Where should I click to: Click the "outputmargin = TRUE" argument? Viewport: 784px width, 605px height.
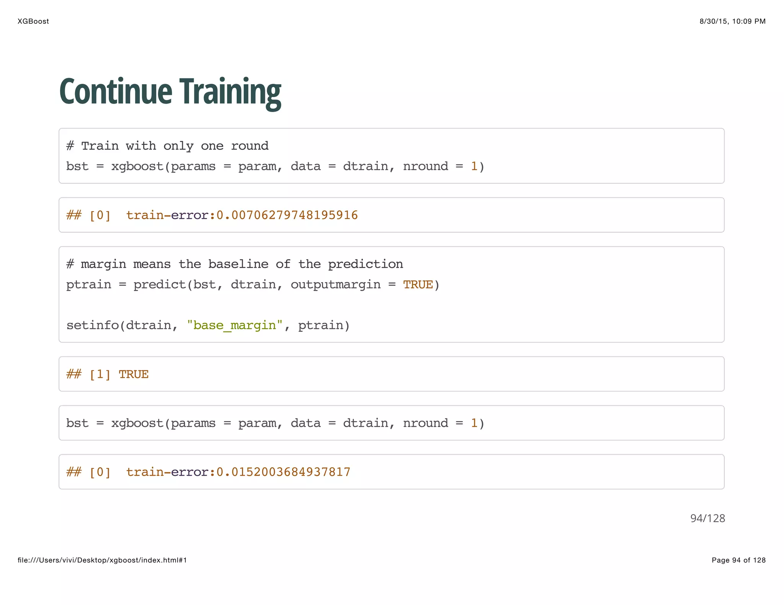(362, 285)
